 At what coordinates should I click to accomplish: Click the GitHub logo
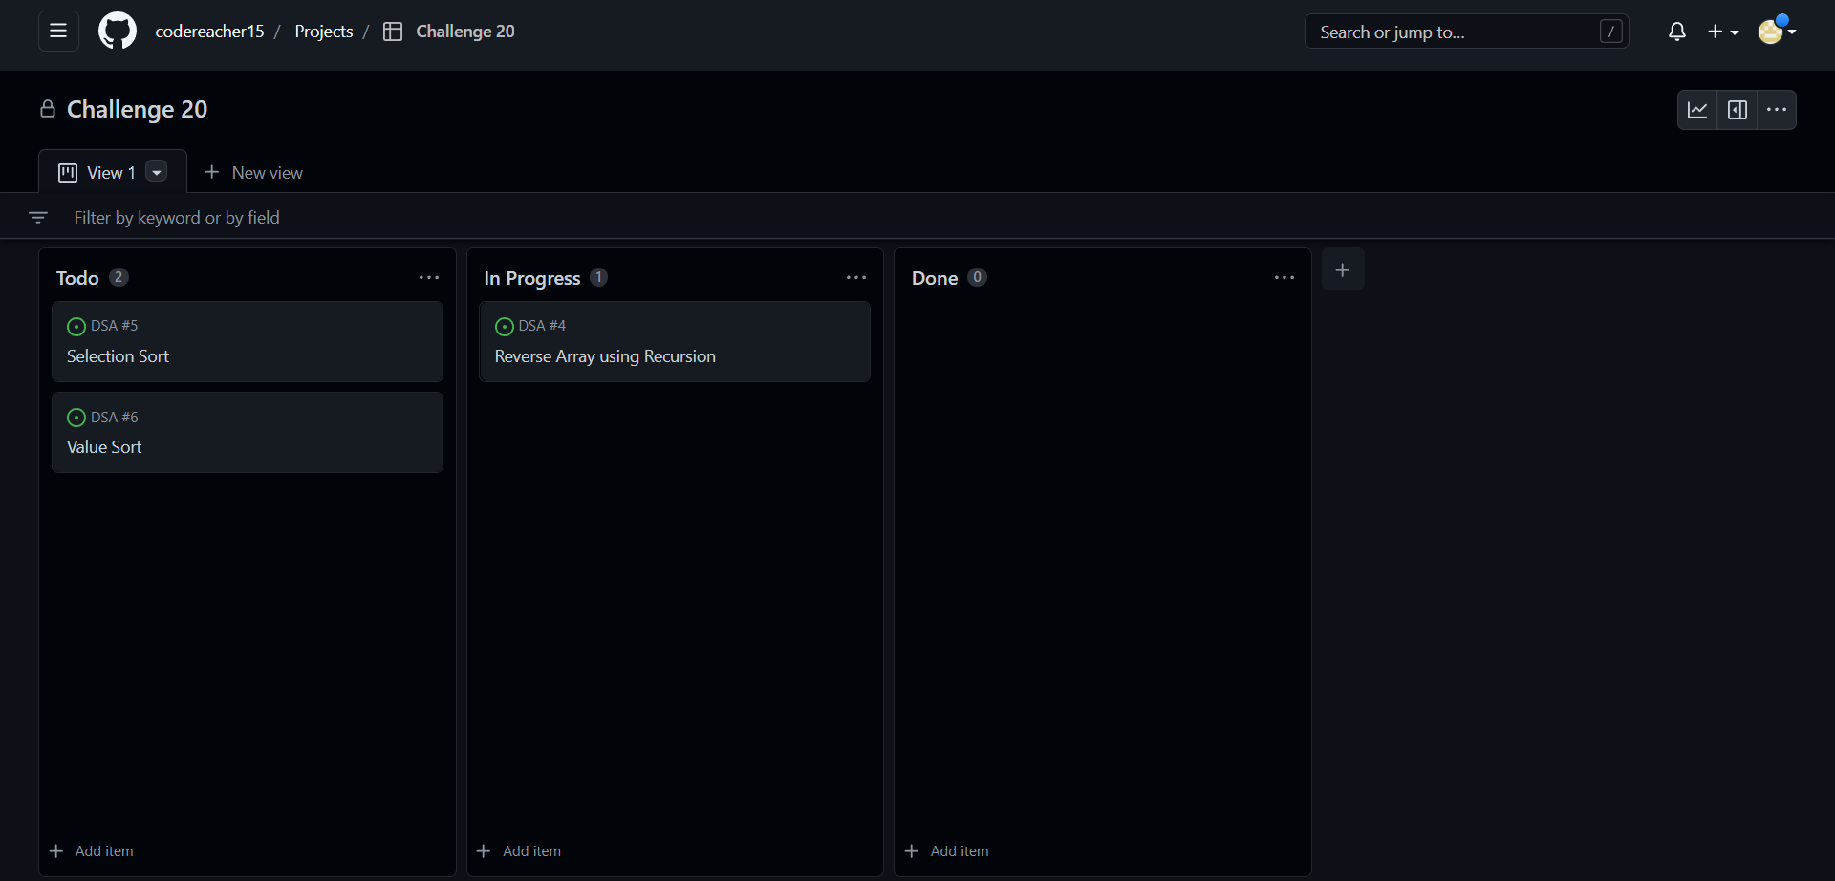coord(117,31)
